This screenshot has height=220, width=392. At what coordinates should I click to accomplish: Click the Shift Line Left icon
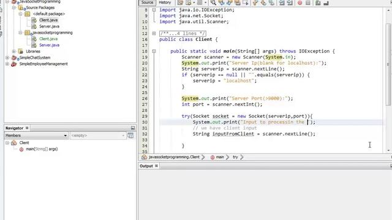282,2
